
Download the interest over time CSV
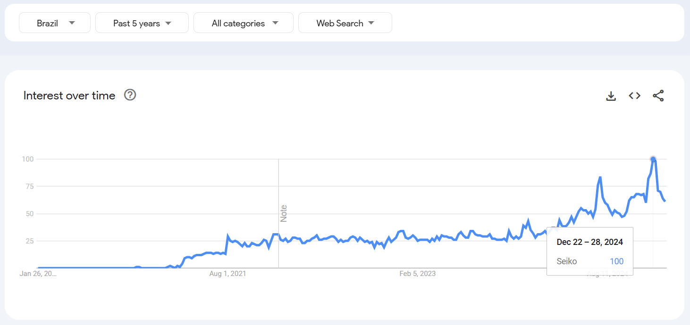click(x=611, y=96)
